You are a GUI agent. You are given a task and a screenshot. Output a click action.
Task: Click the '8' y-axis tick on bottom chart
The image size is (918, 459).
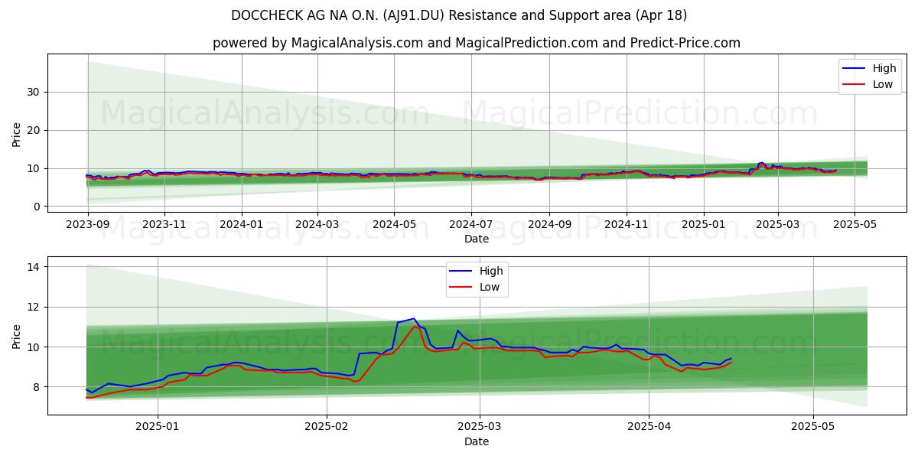coord(37,387)
